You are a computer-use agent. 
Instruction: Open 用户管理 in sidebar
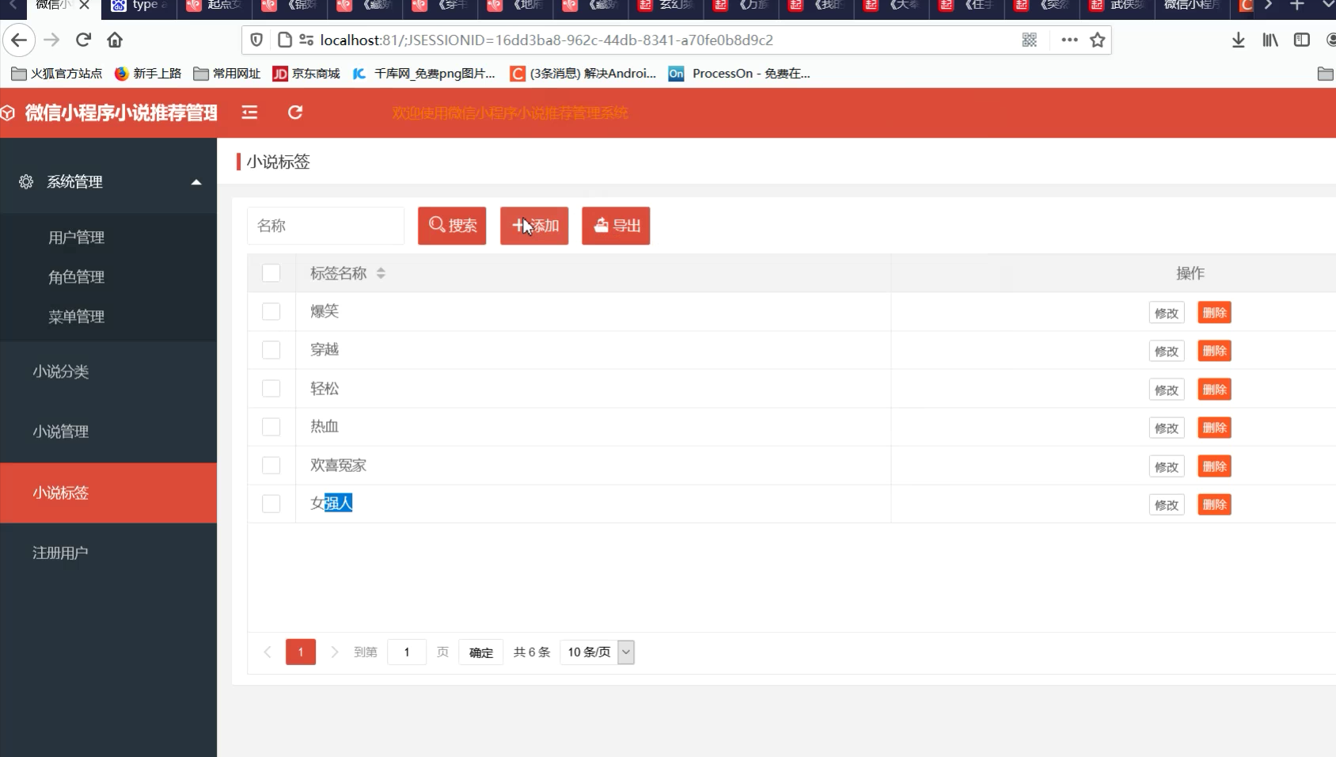[x=76, y=238]
